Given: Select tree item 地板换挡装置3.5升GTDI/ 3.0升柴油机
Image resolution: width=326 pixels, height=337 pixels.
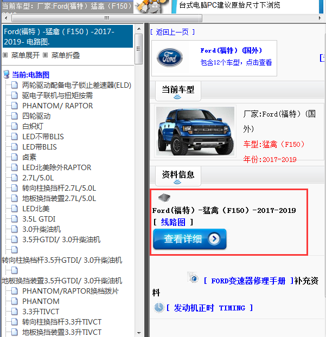Looking at the screenshot, I should pyautogui.click(x=62, y=281).
